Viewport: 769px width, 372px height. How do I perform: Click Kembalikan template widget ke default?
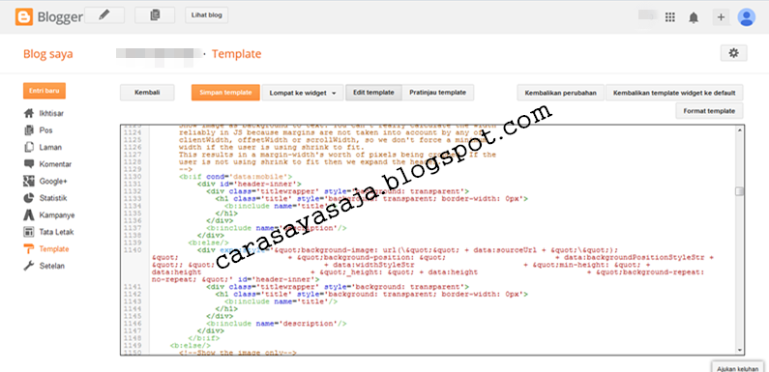(674, 93)
